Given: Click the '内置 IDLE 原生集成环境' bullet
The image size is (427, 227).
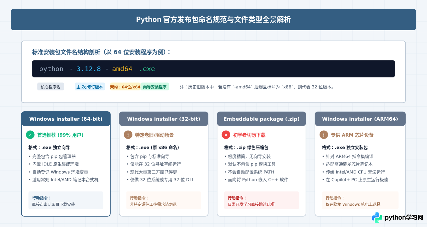Looking at the screenshot, I should (54, 164).
